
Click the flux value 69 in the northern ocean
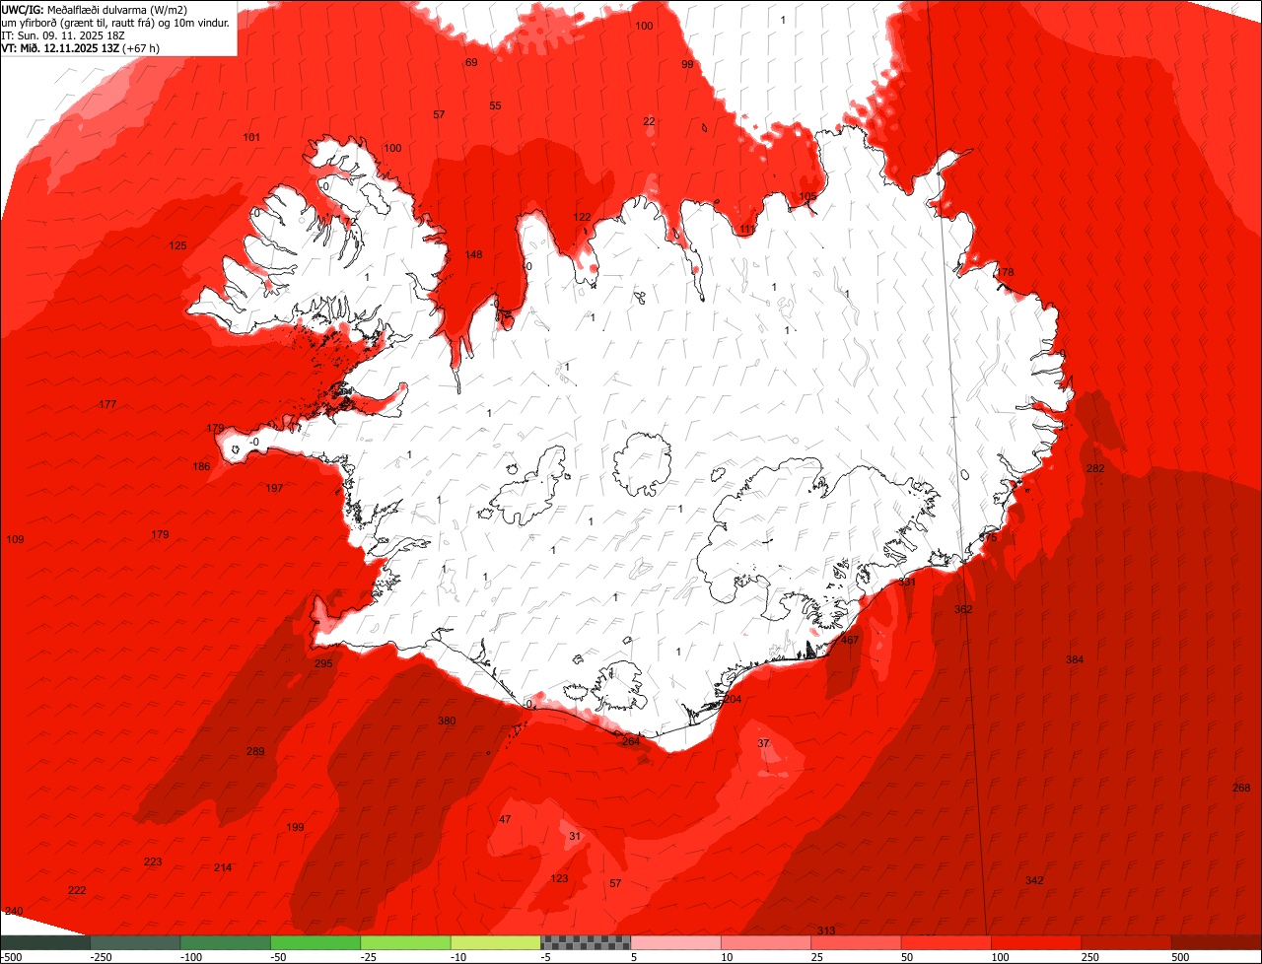(x=471, y=62)
